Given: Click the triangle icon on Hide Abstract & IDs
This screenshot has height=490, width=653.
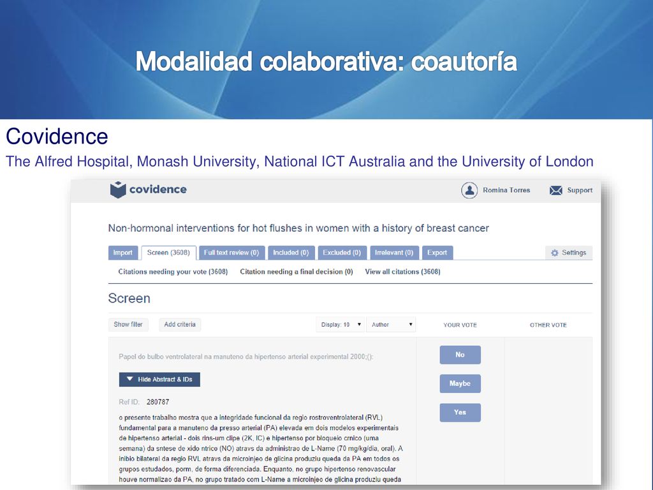Looking at the screenshot, I should click(129, 379).
